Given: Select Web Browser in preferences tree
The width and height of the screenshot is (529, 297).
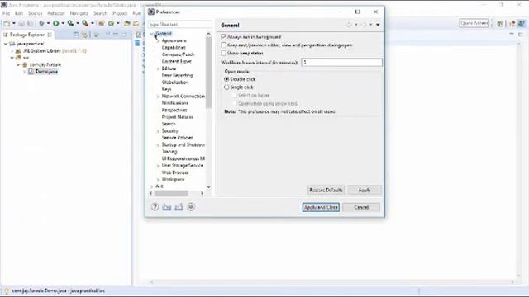Looking at the screenshot, I should click(175, 172).
